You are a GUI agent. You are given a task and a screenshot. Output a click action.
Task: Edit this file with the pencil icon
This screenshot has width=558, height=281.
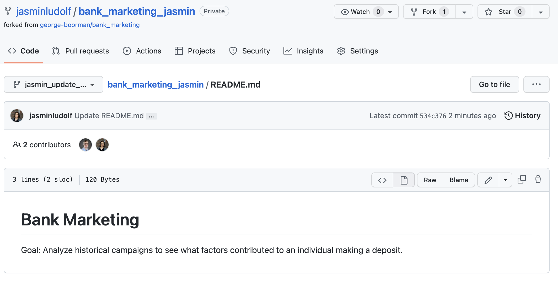488,180
